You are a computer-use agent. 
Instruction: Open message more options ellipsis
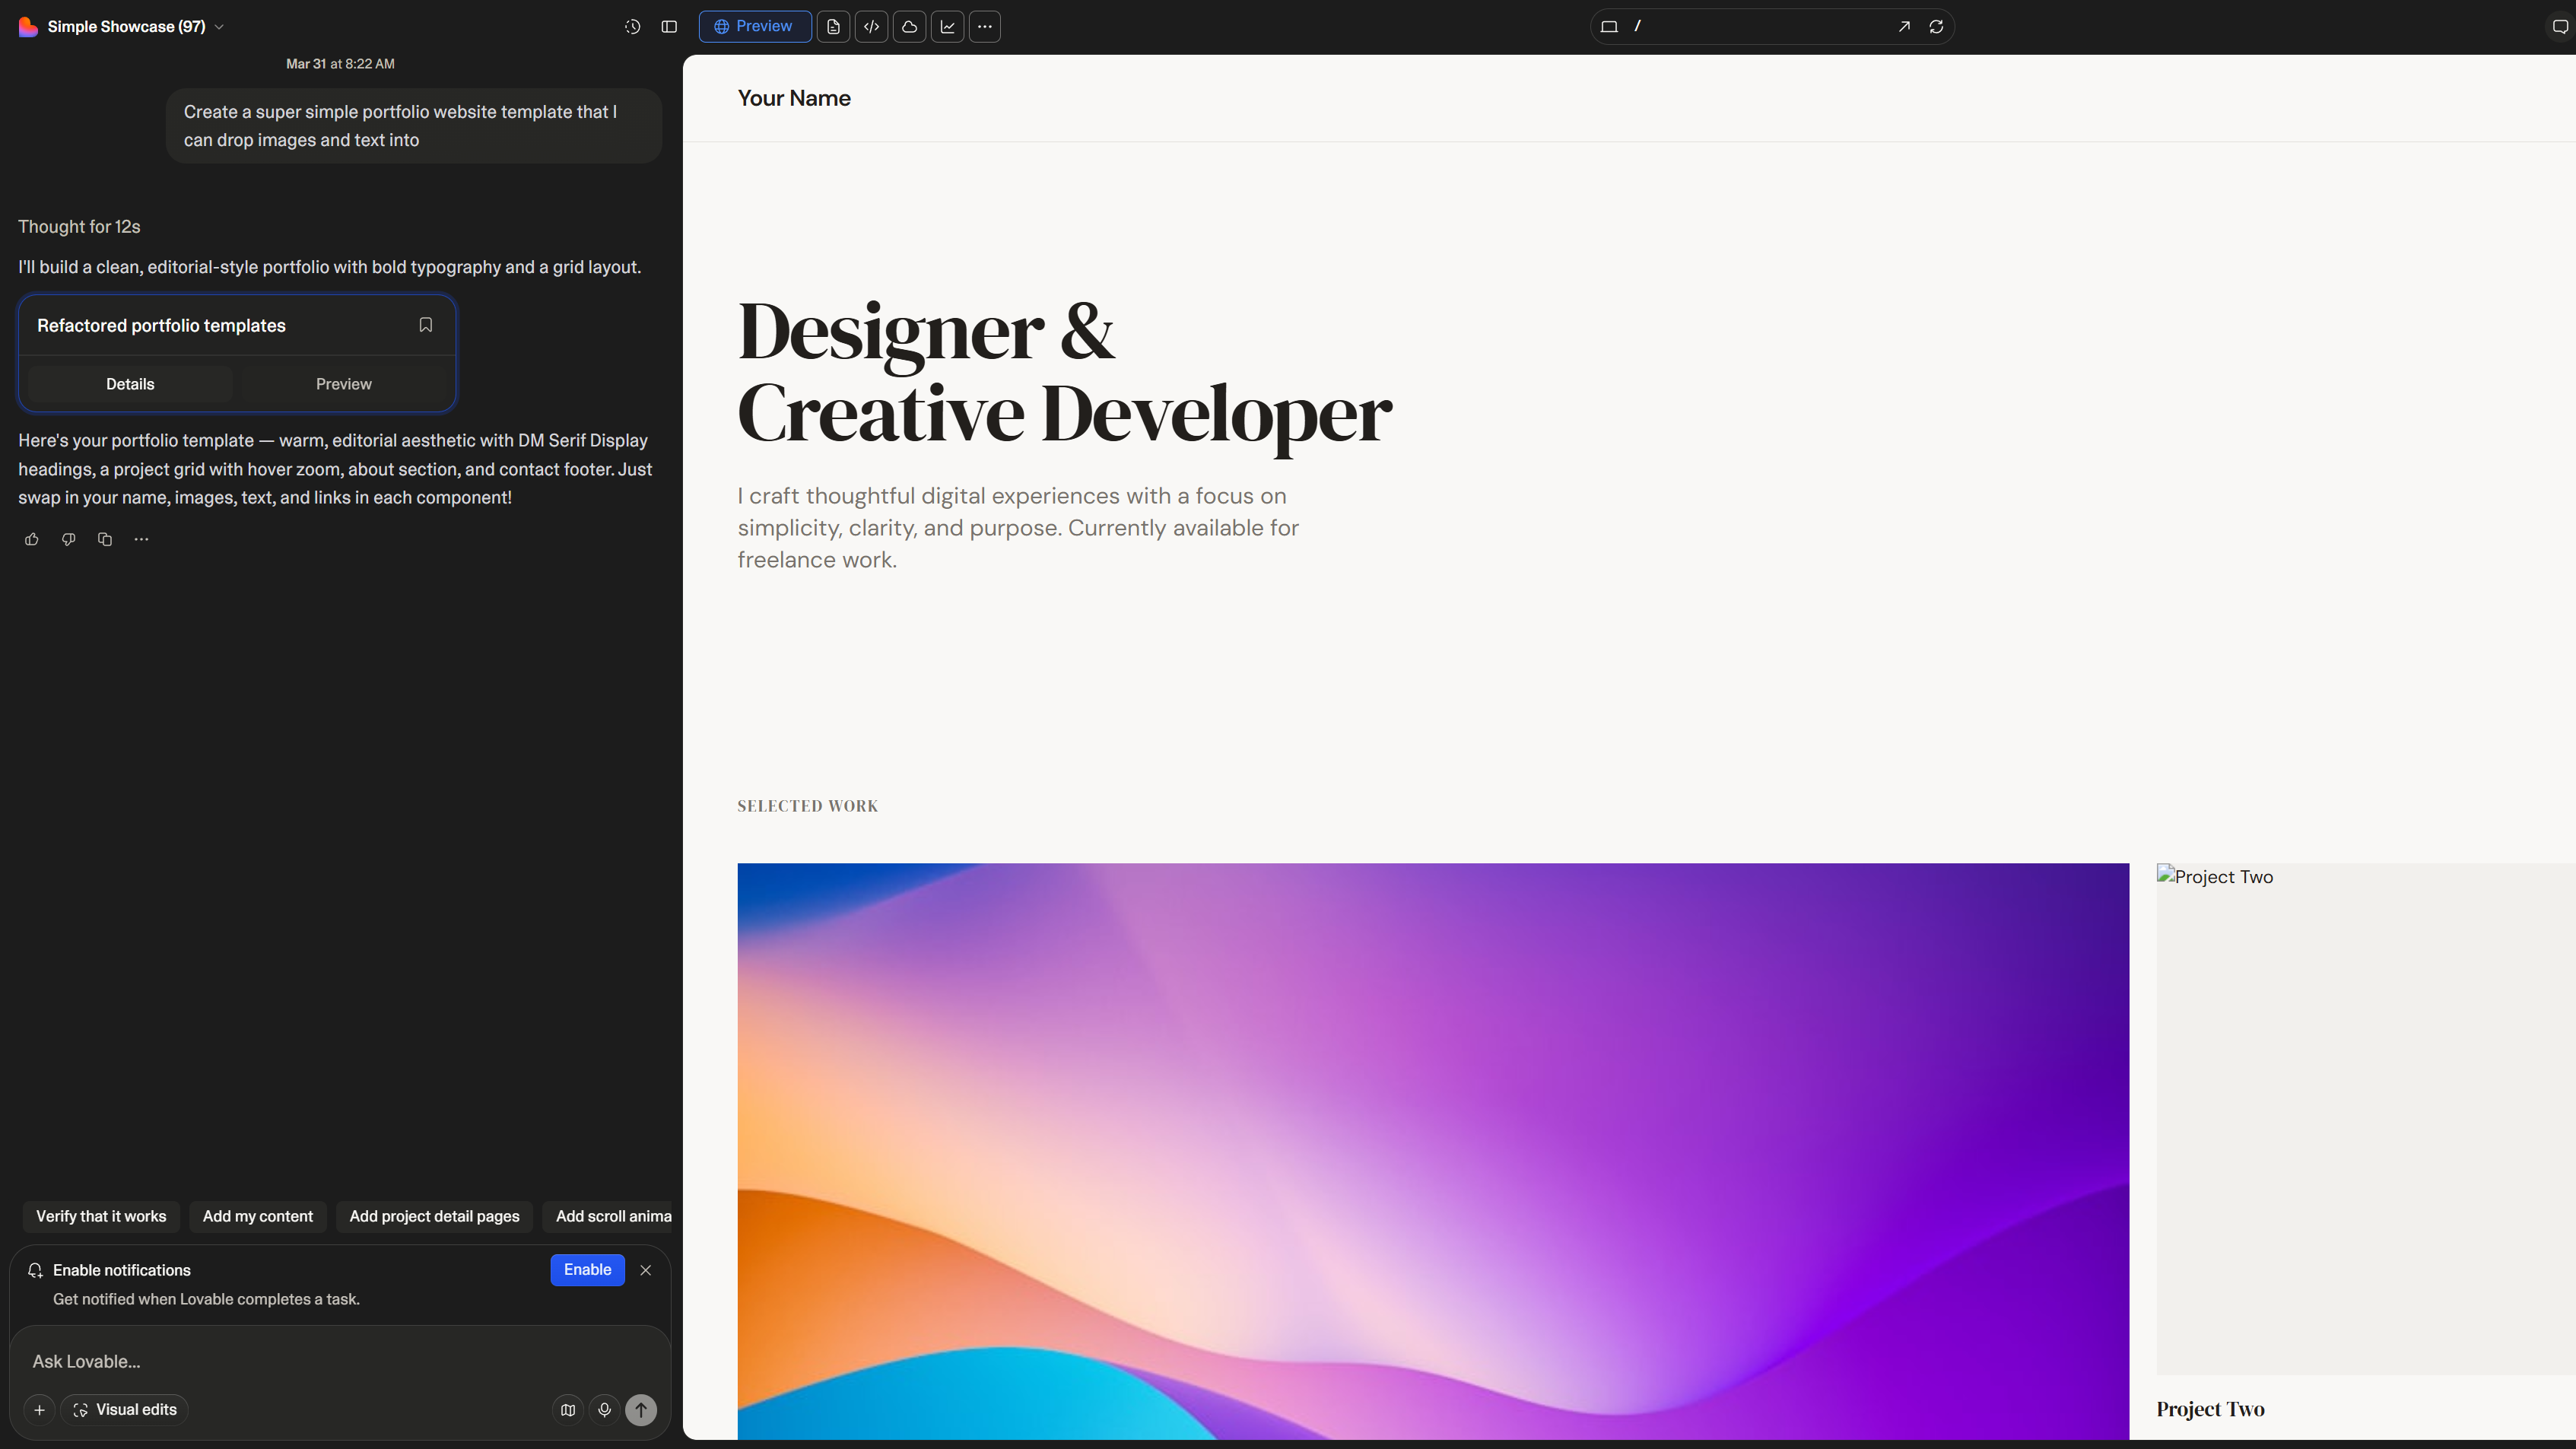(141, 539)
